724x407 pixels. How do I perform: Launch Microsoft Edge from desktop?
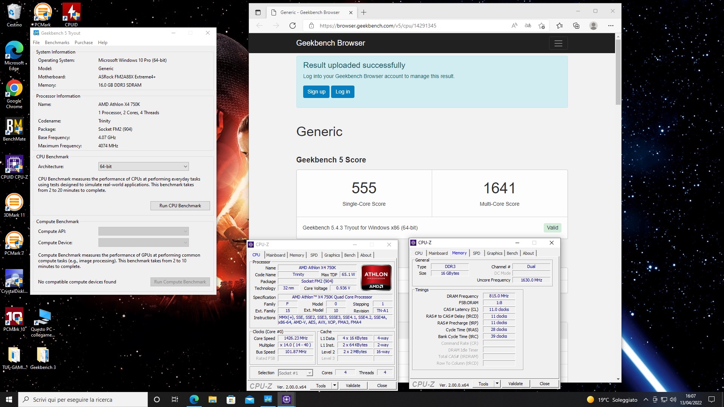[x=14, y=56]
